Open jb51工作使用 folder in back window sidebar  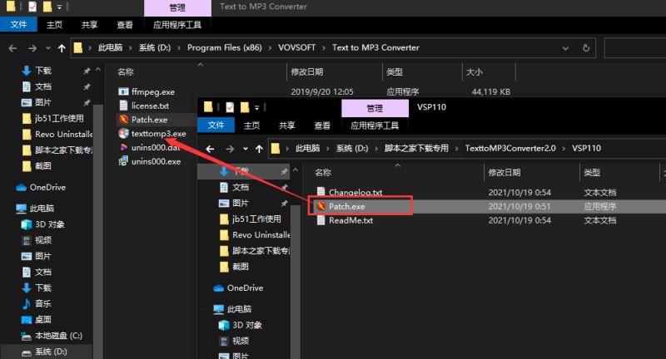[x=53, y=118]
